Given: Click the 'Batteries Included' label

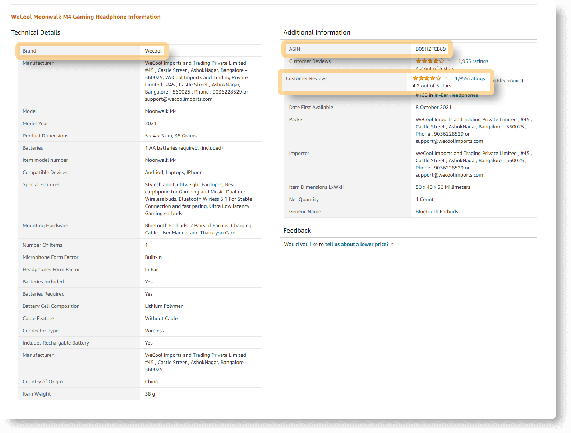Looking at the screenshot, I should pyautogui.click(x=43, y=282).
